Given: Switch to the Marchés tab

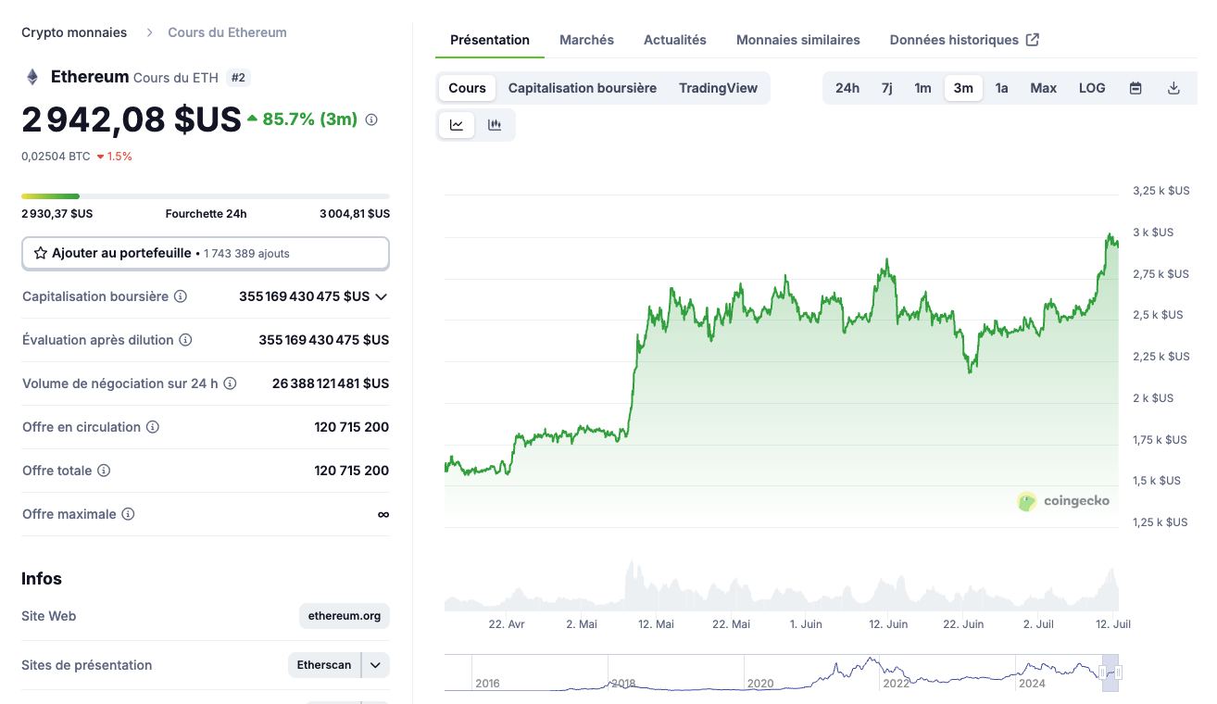Looking at the screenshot, I should pos(586,40).
